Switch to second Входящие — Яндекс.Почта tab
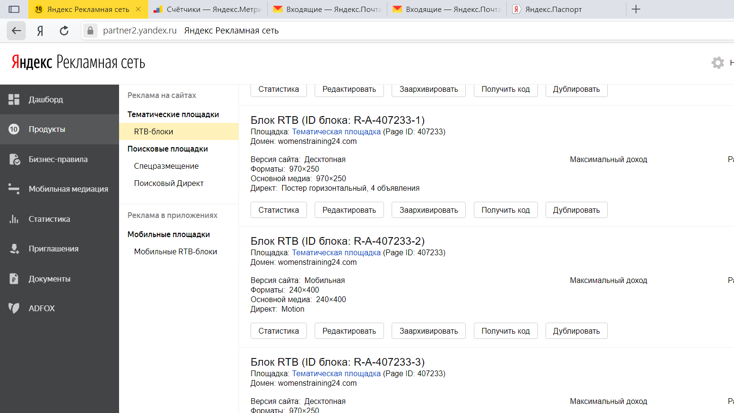The height and width of the screenshot is (413, 734). (x=447, y=9)
